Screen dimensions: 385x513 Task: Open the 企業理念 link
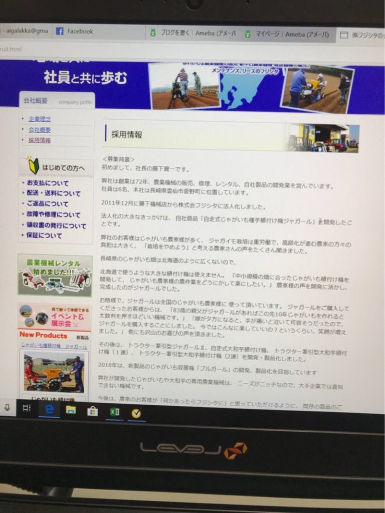point(40,119)
